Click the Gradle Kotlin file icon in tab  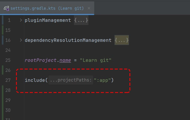coord(7,8)
